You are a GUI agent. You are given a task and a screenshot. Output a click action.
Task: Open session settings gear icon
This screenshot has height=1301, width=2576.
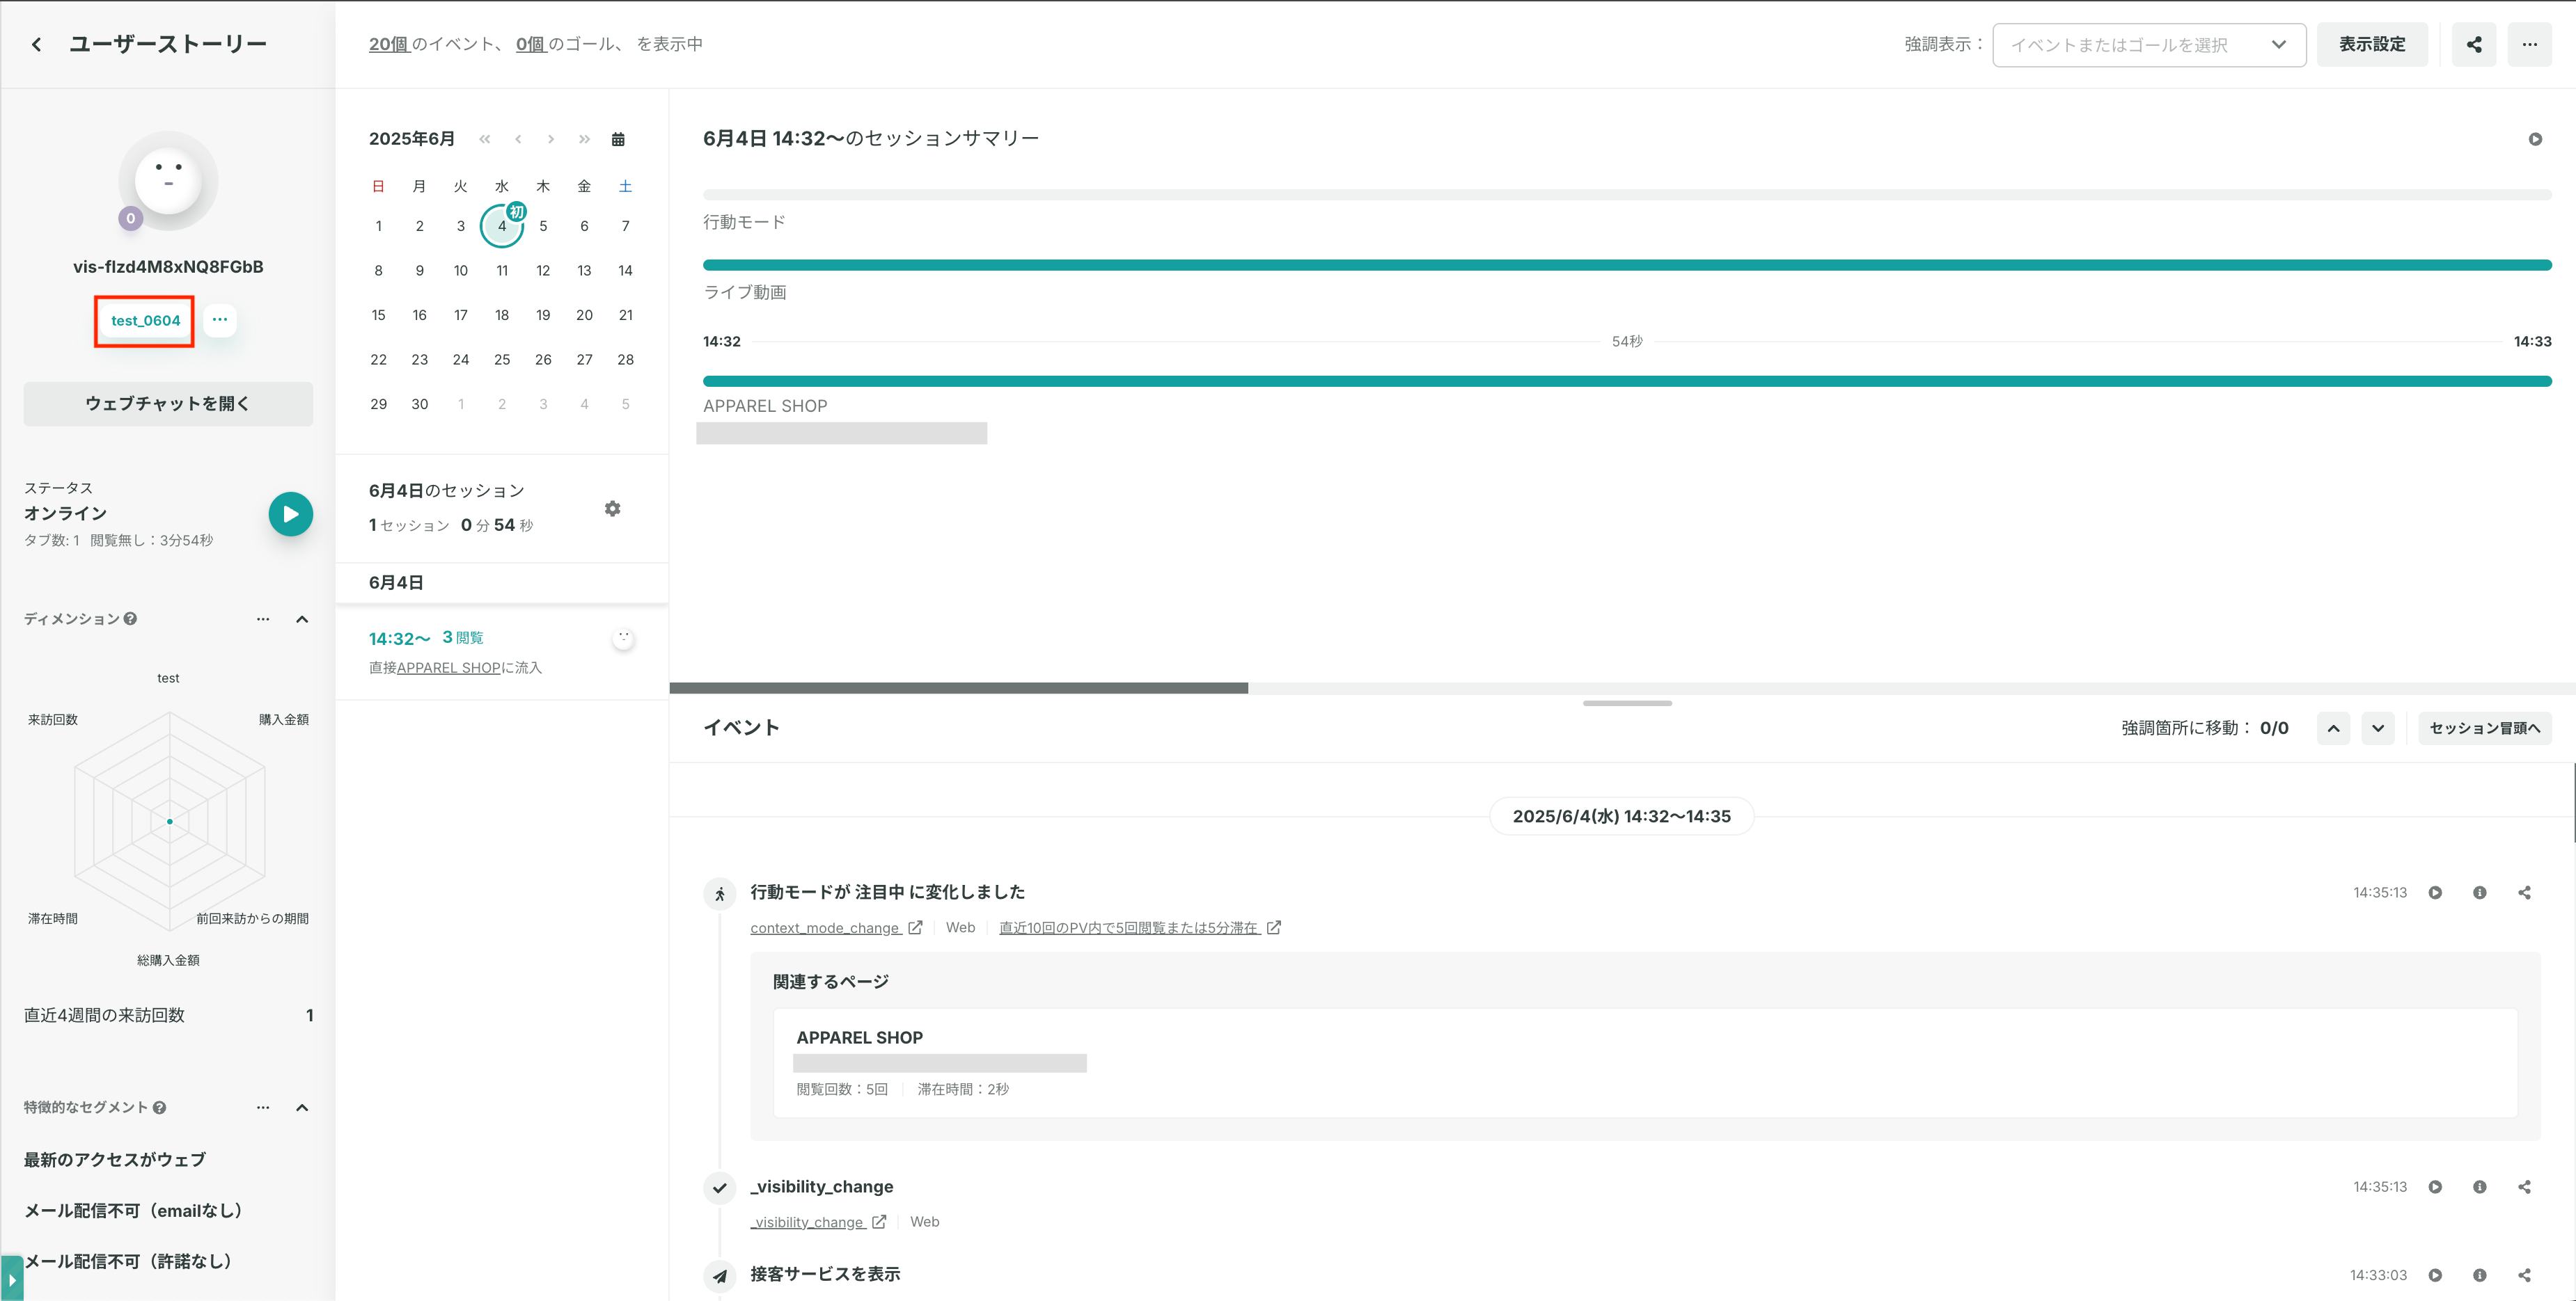tap(613, 509)
